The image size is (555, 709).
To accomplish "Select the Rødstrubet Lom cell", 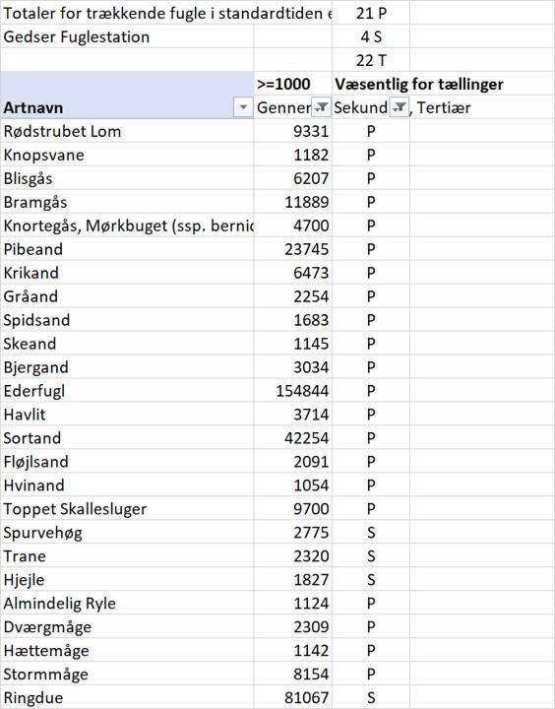I will pyautogui.click(x=128, y=131).
